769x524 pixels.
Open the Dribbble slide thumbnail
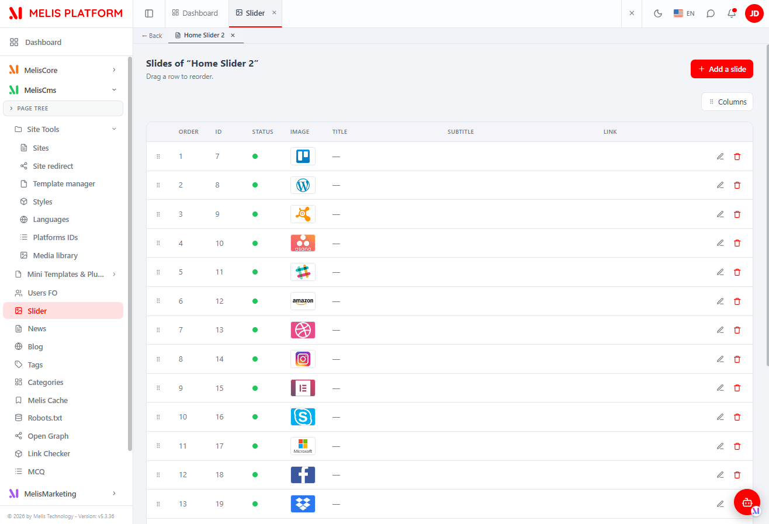pos(303,330)
